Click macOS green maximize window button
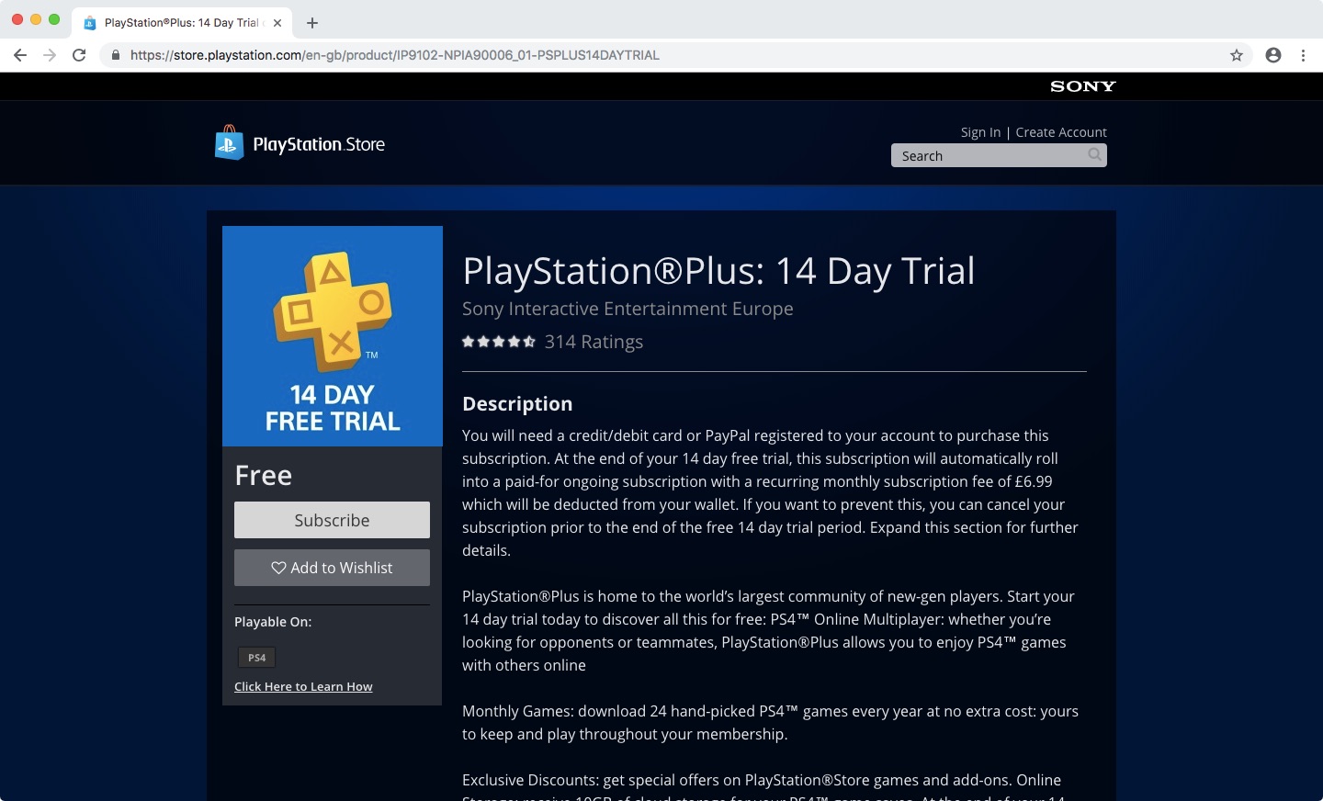1323x801 pixels. coord(54,19)
